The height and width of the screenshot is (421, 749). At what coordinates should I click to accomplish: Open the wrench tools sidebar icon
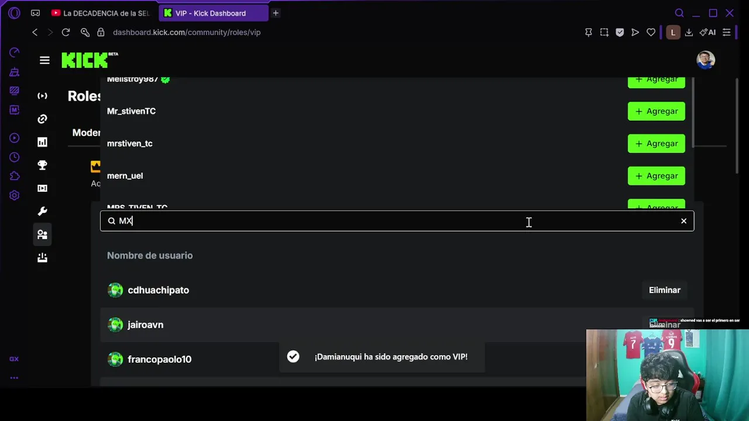pyautogui.click(x=42, y=211)
